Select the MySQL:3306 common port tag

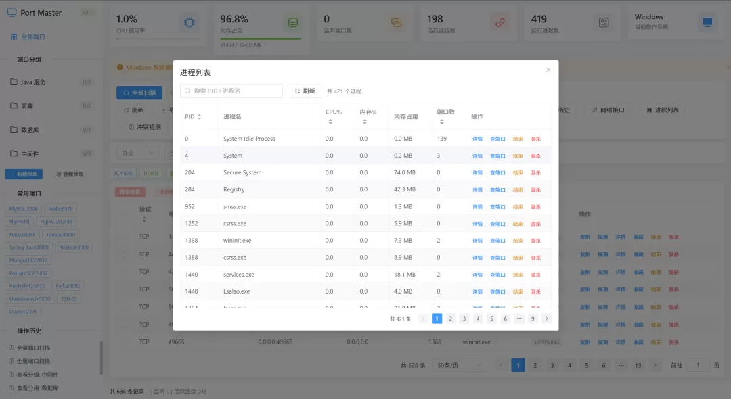tap(23, 209)
